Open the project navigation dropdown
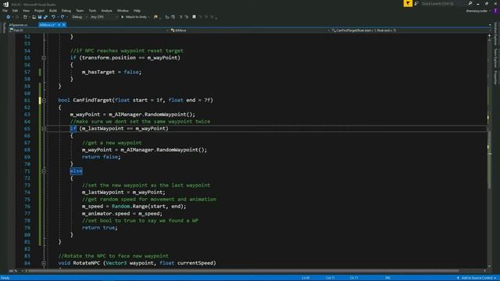Viewport: 500px width, 281px height. pyautogui.click(x=88, y=30)
